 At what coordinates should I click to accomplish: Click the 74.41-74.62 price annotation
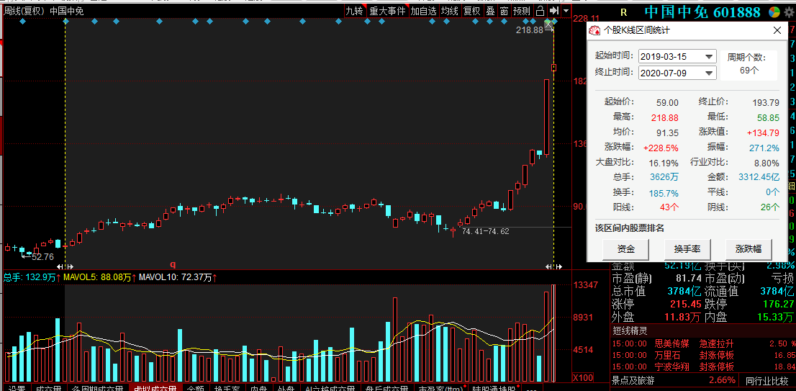485,231
